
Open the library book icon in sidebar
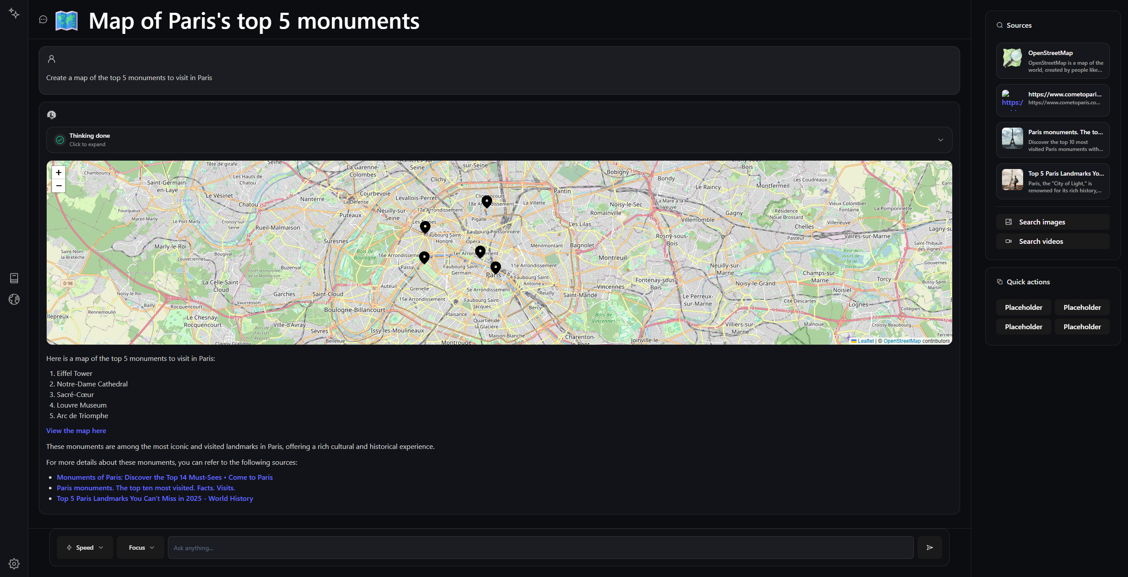pyautogui.click(x=14, y=278)
